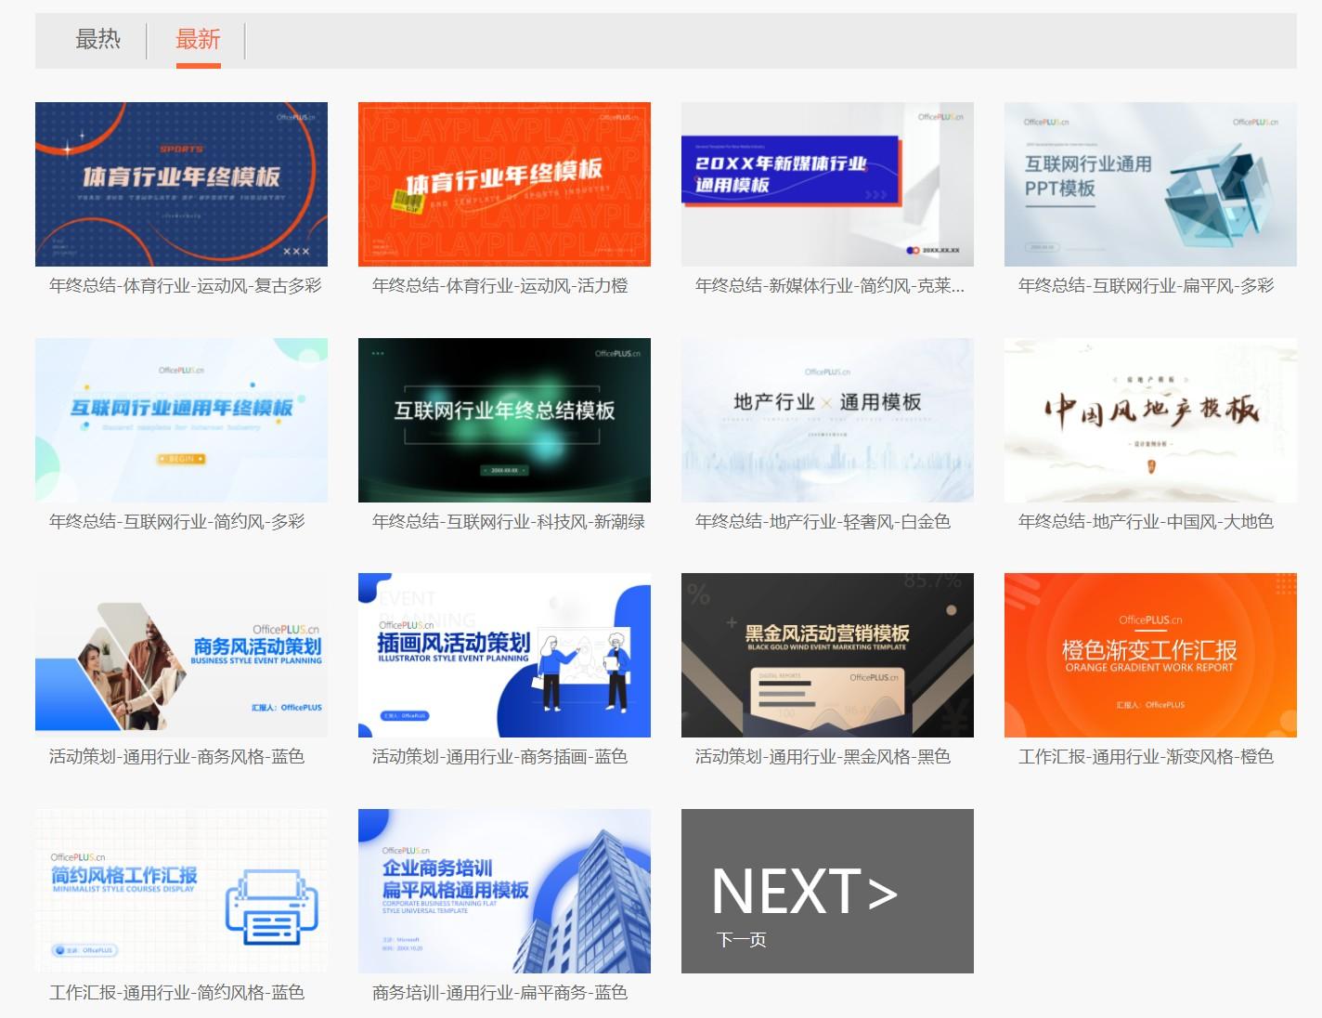Click the 商务培训-通用行业-扁平商务-蓝色 title link
This screenshot has height=1018, width=1322.
[x=499, y=992]
